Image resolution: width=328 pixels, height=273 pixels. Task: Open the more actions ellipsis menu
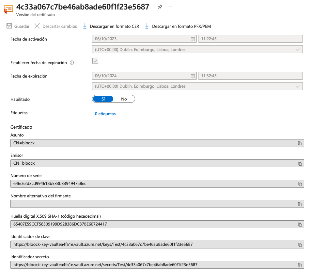click(x=170, y=7)
